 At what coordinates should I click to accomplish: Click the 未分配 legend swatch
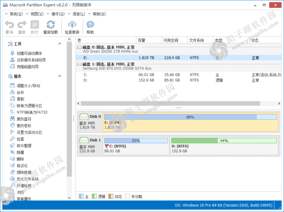pyautogui.click(x=127, y=196)
